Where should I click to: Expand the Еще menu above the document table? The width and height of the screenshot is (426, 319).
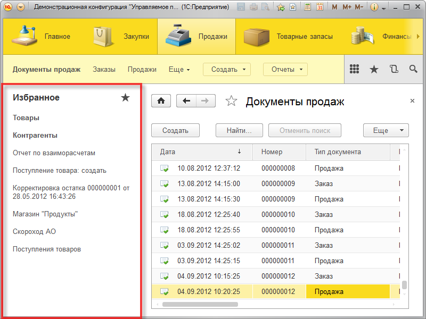pyautogui.click(x=386, y=130)
